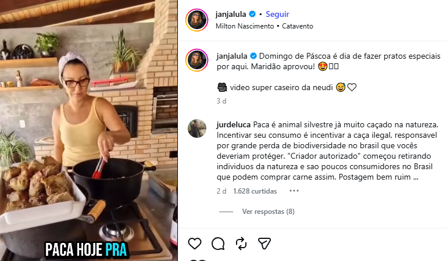View the 1.628 curtidas likes list
Viewport: 447px width, 261px height.
255,191
